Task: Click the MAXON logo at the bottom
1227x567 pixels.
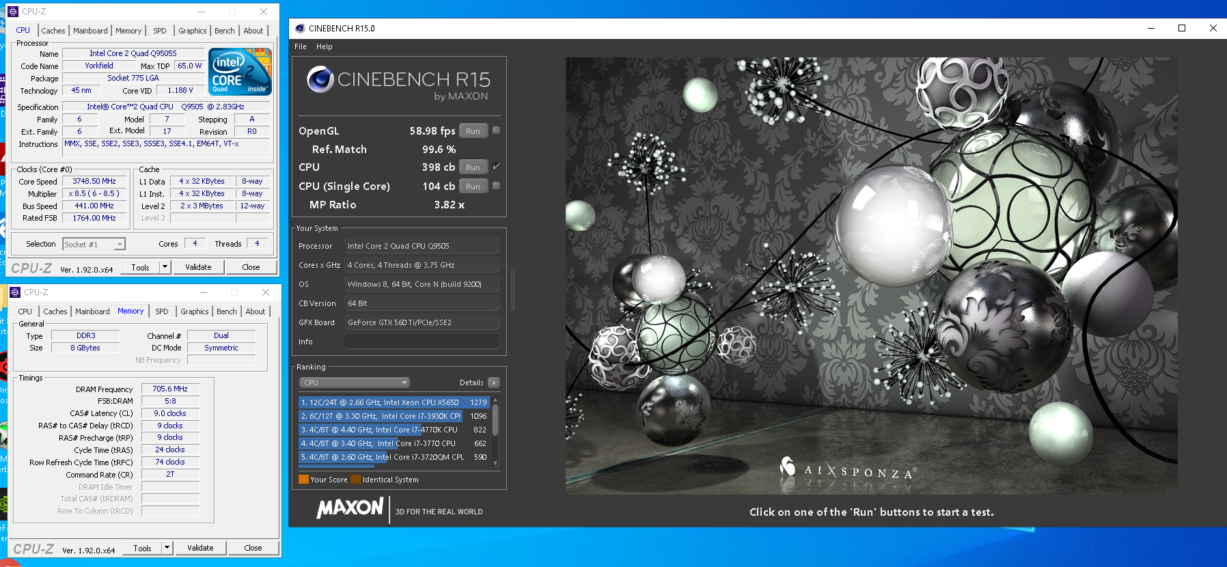Action: pos(350,508)
